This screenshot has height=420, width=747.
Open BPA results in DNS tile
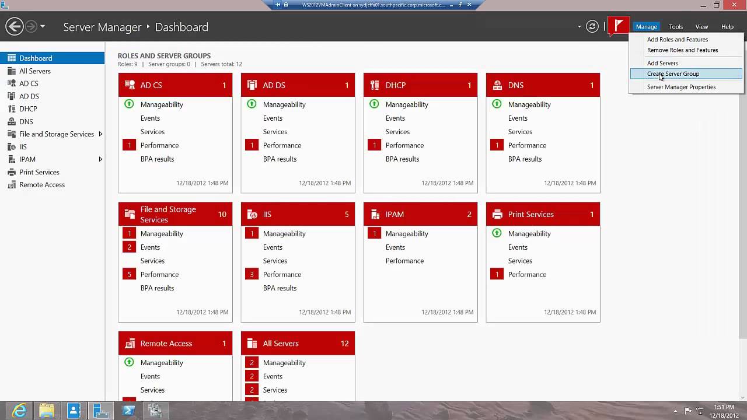point(525,159)
